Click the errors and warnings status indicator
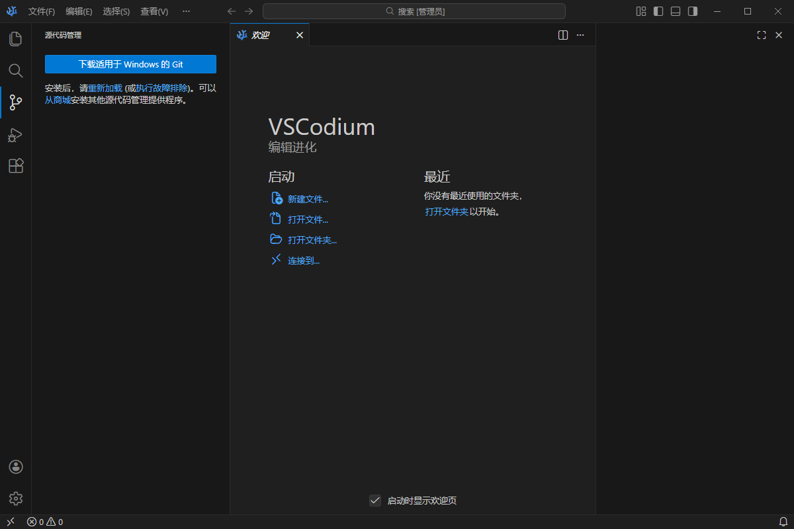The image size is (794, 529). pyautogui.click(x=45, y=522)
